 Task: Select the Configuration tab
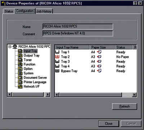click(x=25, y=11)
